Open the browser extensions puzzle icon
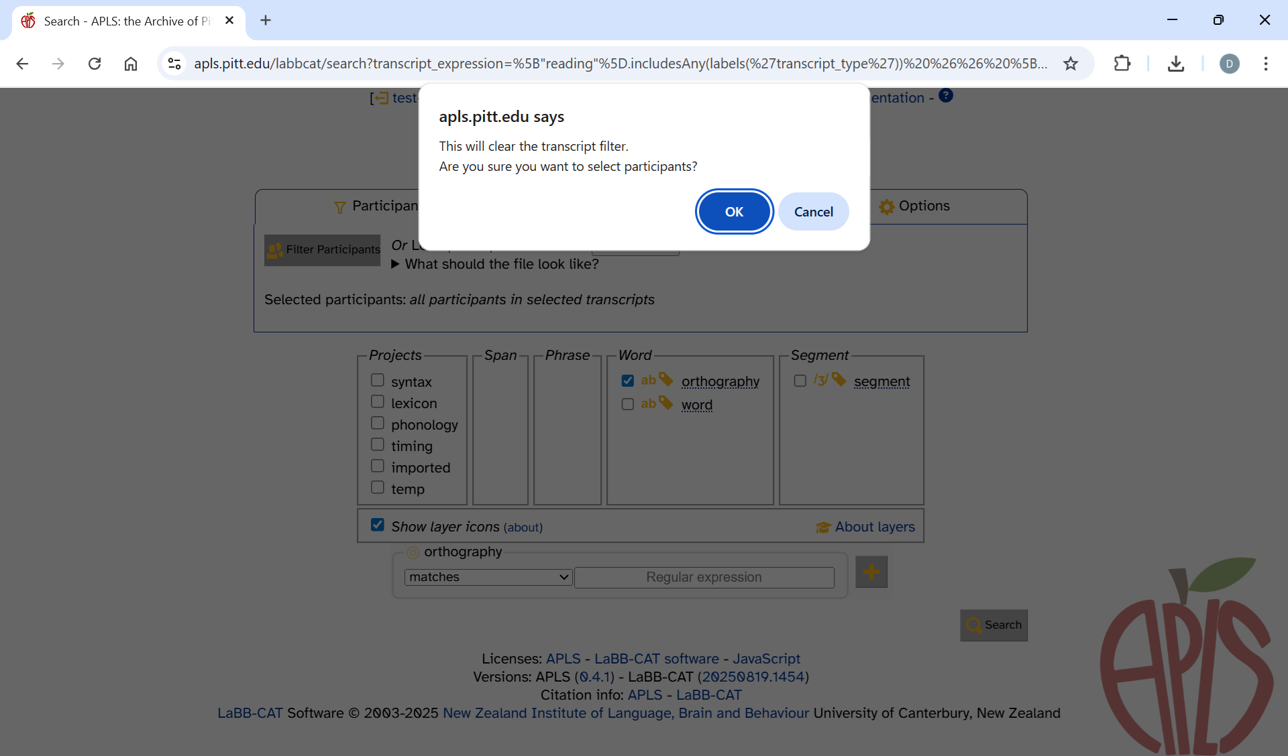 pos(1122,64)
